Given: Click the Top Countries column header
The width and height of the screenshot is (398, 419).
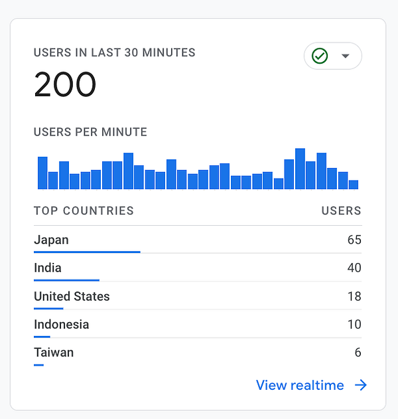Looking at the screenshot, I should pos(84,211).
